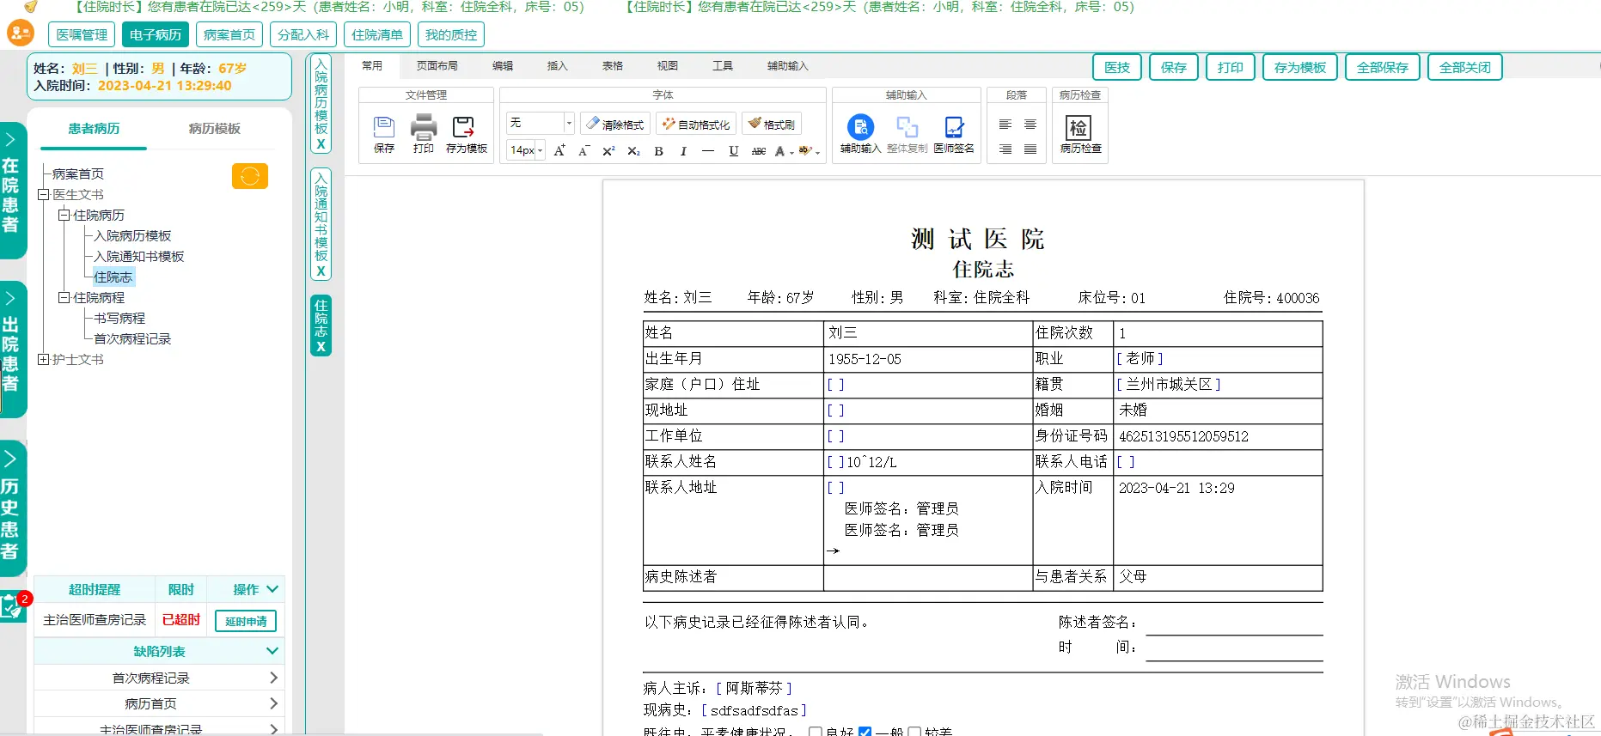Click the orange refresh button in tree panel
The width and height of the screenshot is (1601, 736).
click(250, 176)
